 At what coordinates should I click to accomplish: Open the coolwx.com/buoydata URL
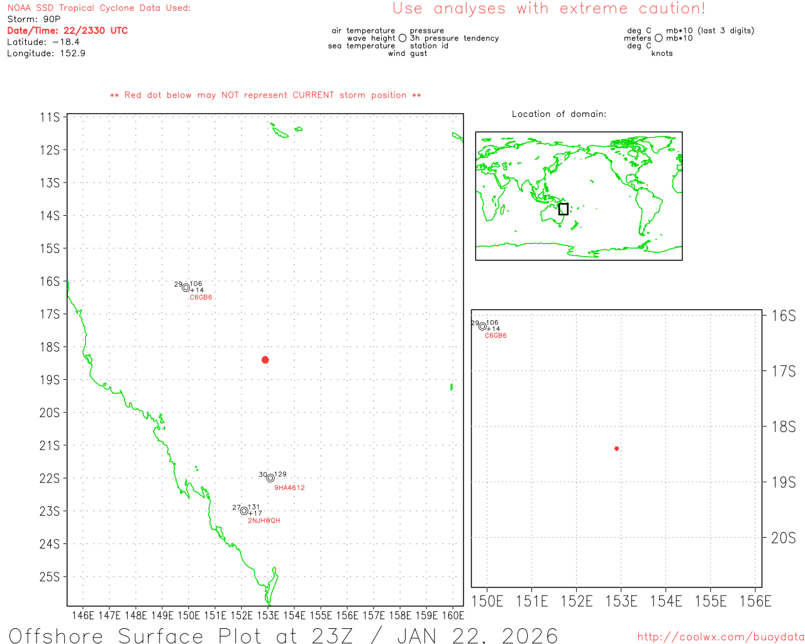click(x=721, y=637)
